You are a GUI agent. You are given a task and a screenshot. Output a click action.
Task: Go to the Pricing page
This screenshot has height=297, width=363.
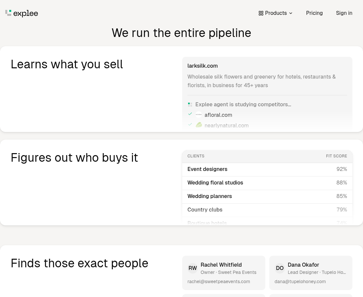(314, 13)
